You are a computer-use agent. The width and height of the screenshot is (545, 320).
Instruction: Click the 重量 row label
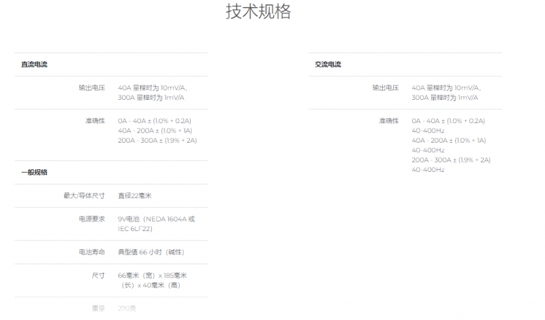(98, 308)
